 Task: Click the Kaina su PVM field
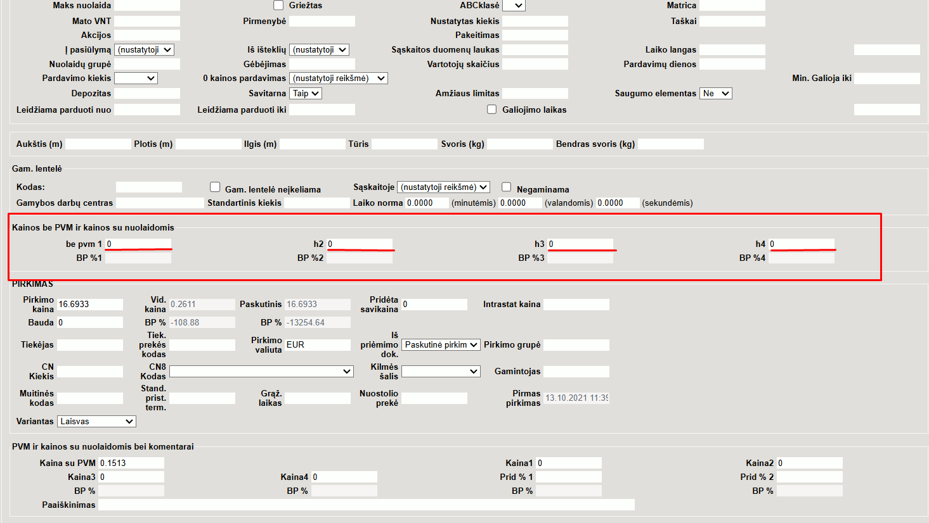click(x=131, y=463)
